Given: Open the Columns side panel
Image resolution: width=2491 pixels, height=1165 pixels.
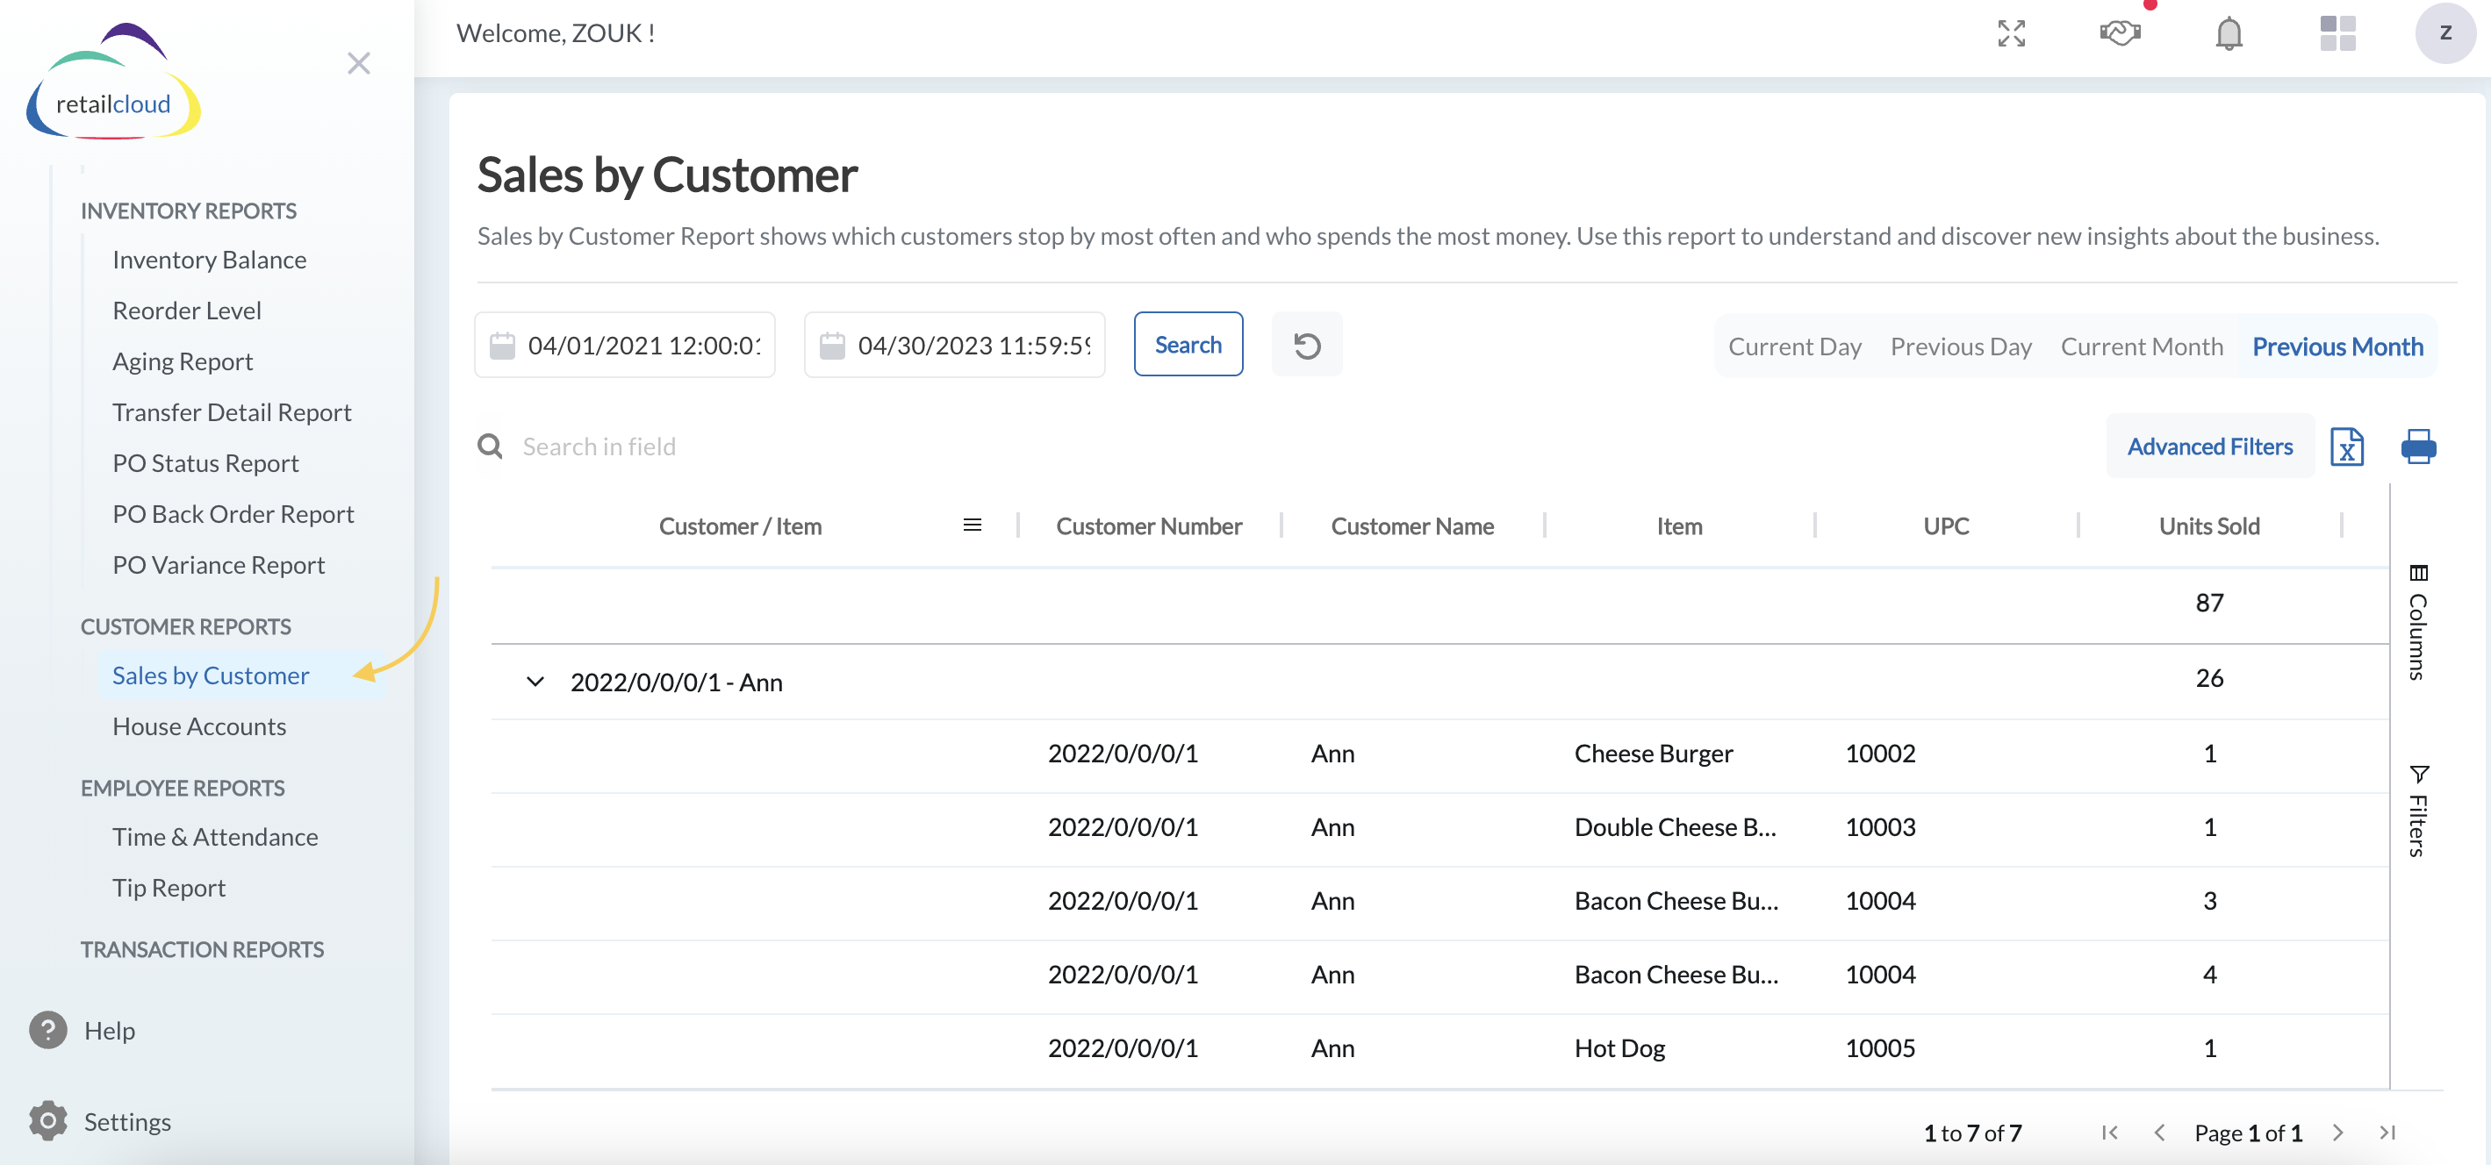Looking at the screenshot, I should tap(2417, 623).
